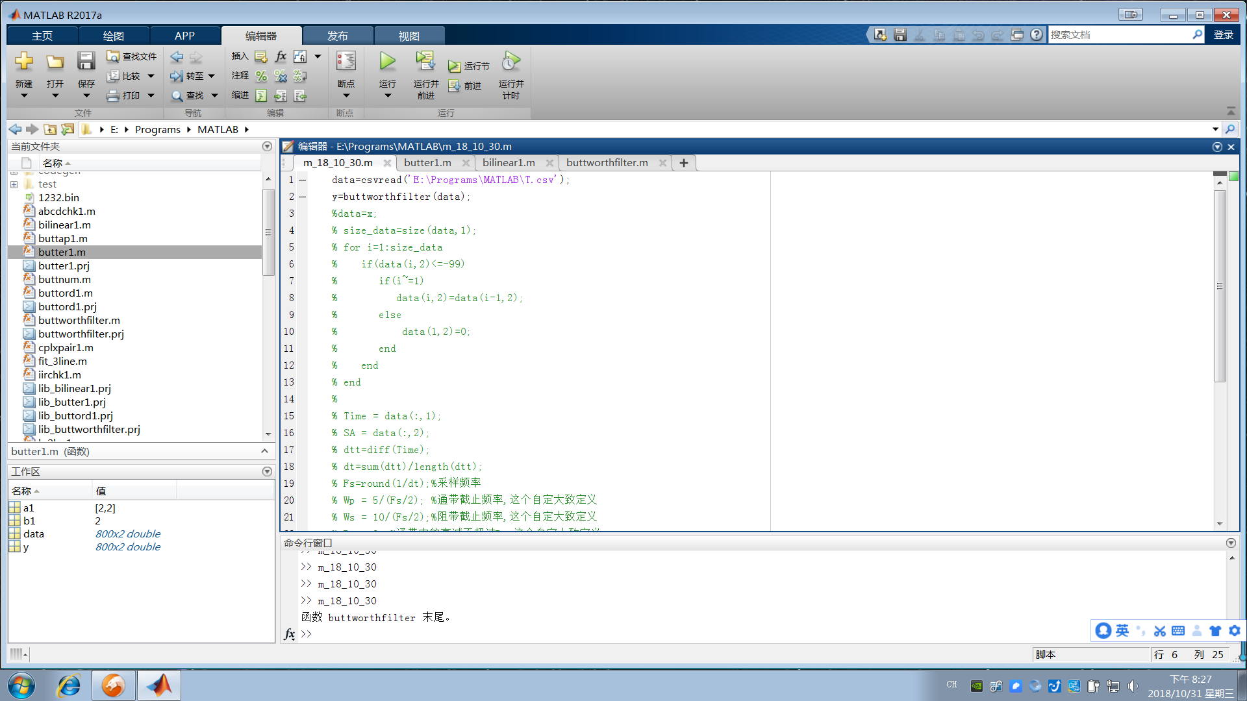
Task: Switch to the bilinear1.m editor tab
Action: click(x=509, y=163)
